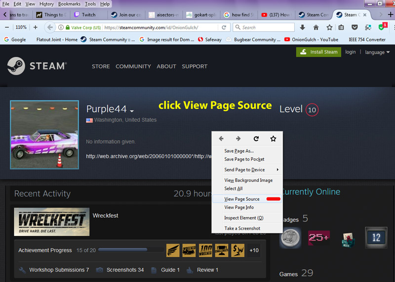Open the 12 years of service badge
Image resolution: width=395 pixels, height=282 pixels.
pyautogui.click(x=376, y=237)
